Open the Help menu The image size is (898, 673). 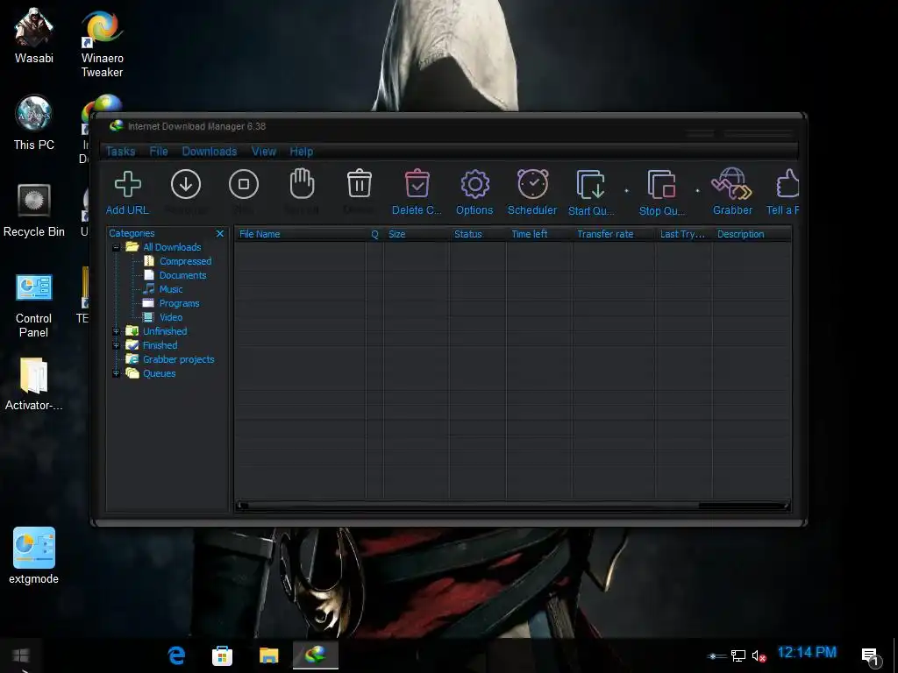coord(302,152)
